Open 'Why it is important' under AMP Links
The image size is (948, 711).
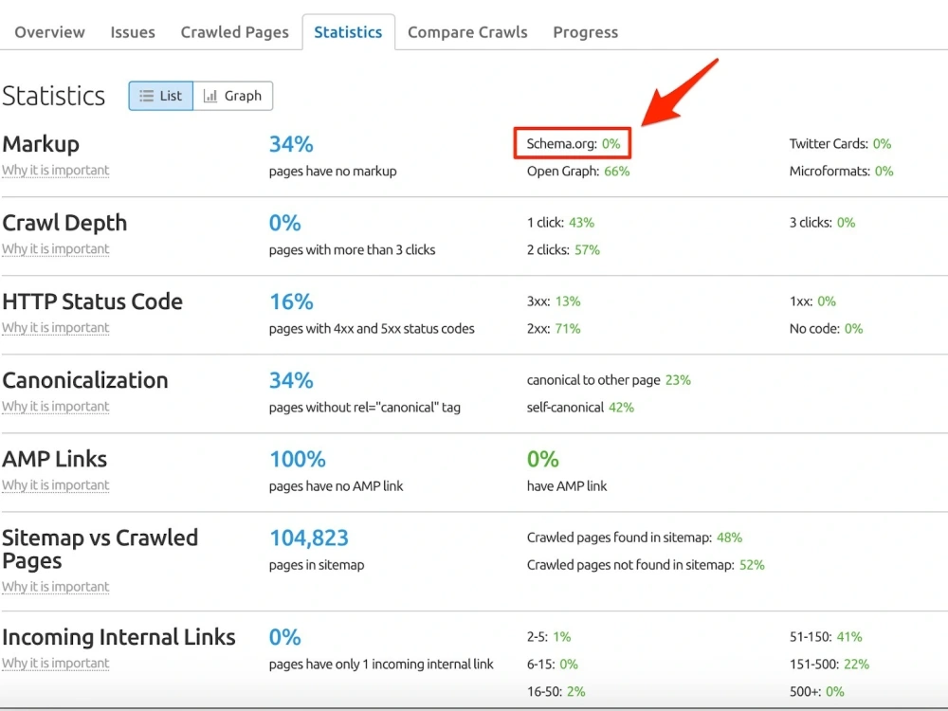click(x=56, y=484)
